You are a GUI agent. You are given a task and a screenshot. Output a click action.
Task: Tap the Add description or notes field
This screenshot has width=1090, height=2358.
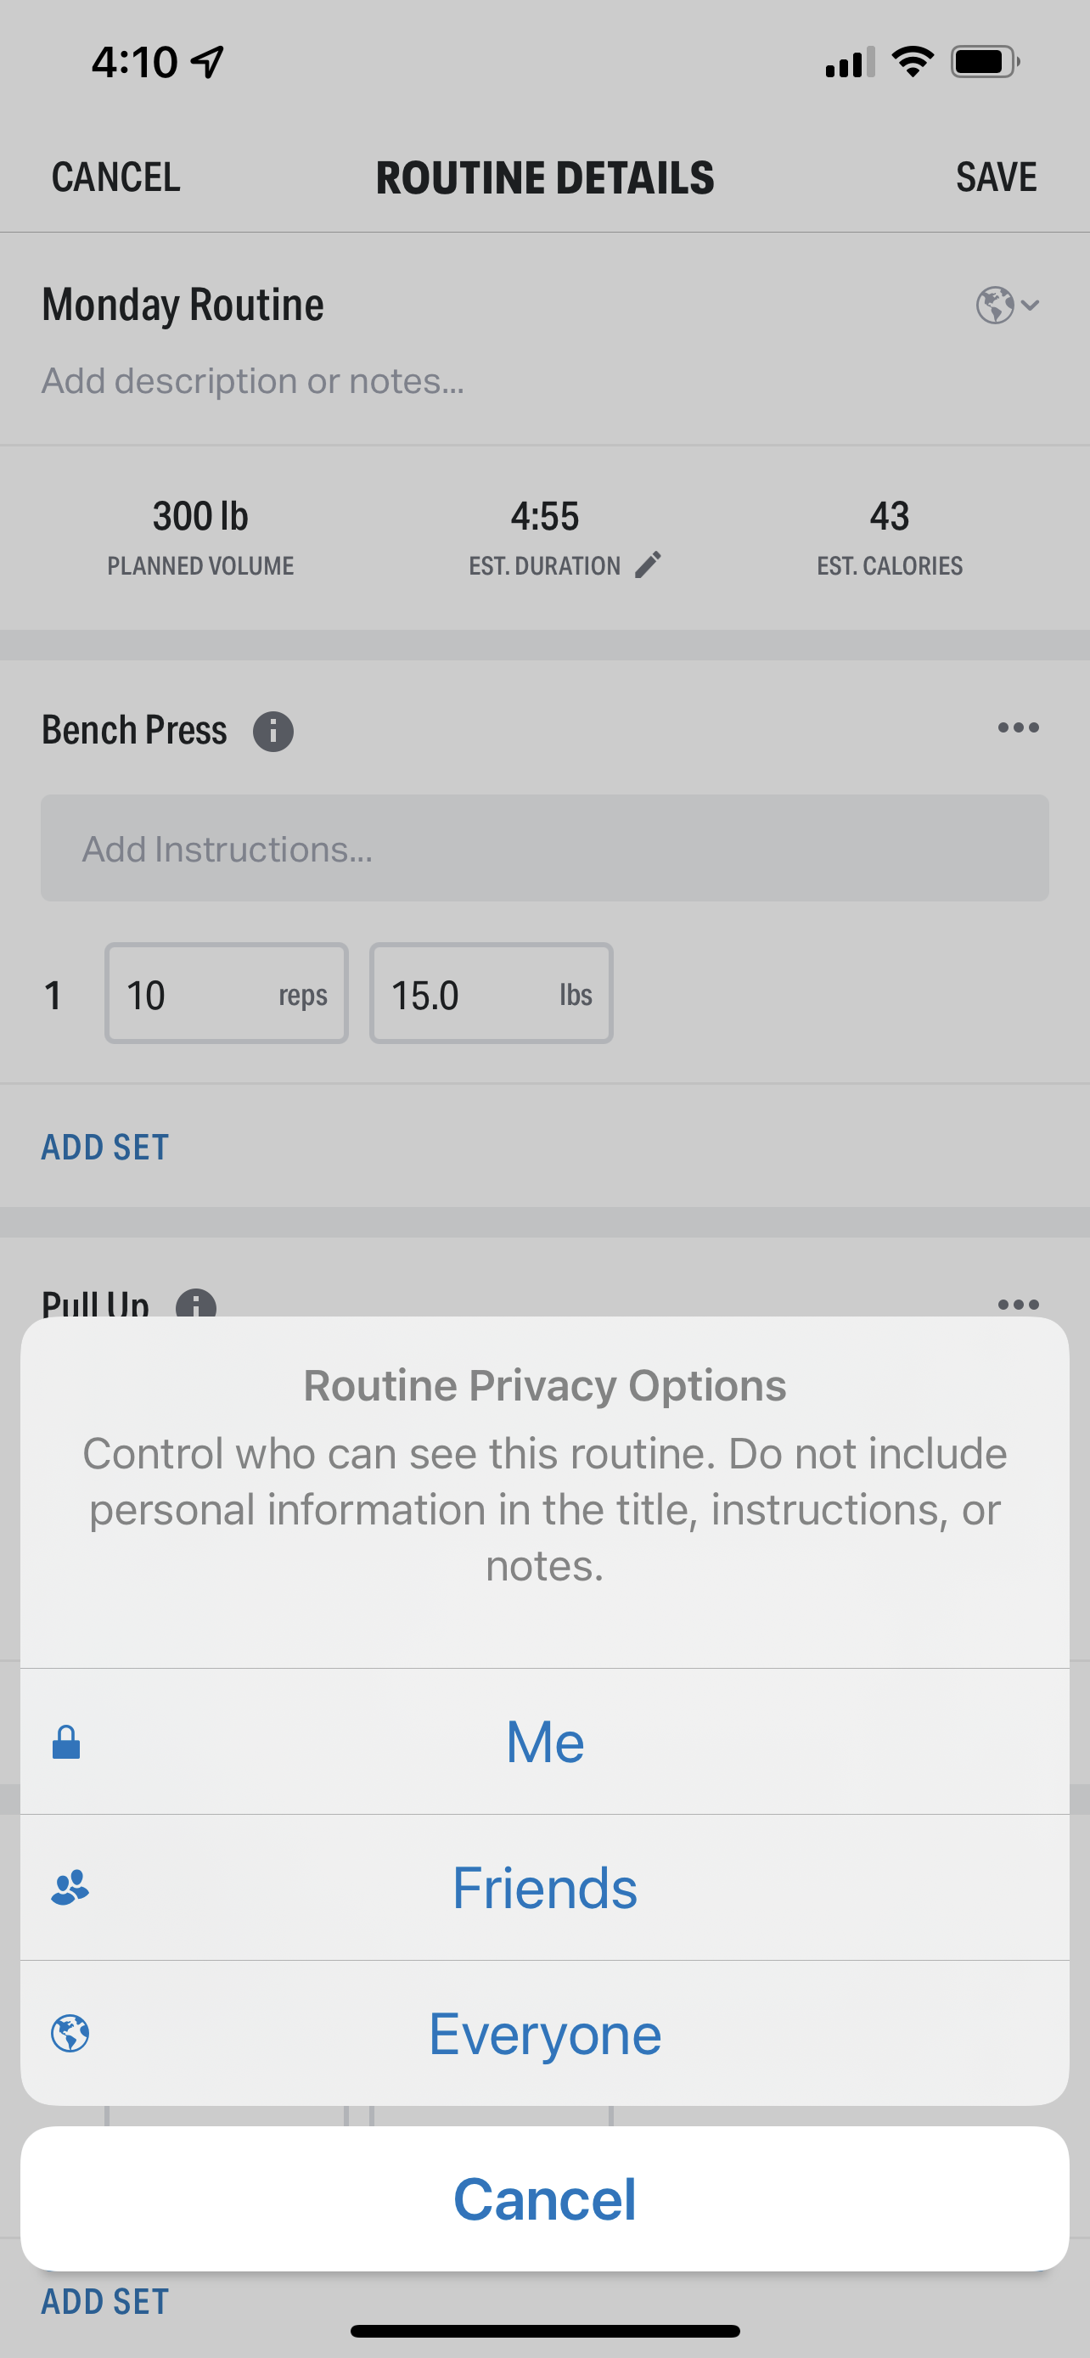(253, 381)
